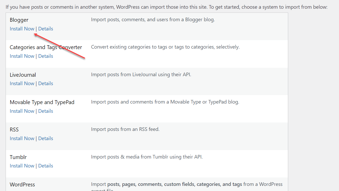The width and height of the screenshot is (339, 191).
Task: Click Install Now for LiveJournal
Action: pyautogui.click(x=22, y=83)
